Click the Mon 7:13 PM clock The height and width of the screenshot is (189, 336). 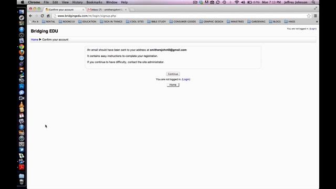pyautogui.click(x=271, y=2)
